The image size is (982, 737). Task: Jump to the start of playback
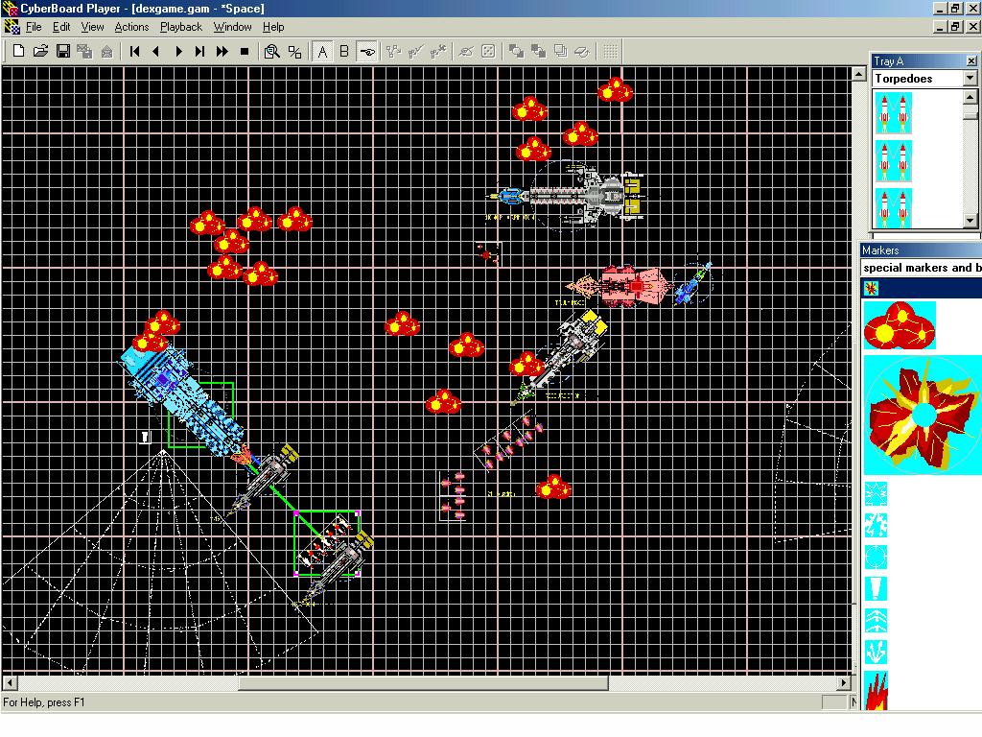(134, 52)
